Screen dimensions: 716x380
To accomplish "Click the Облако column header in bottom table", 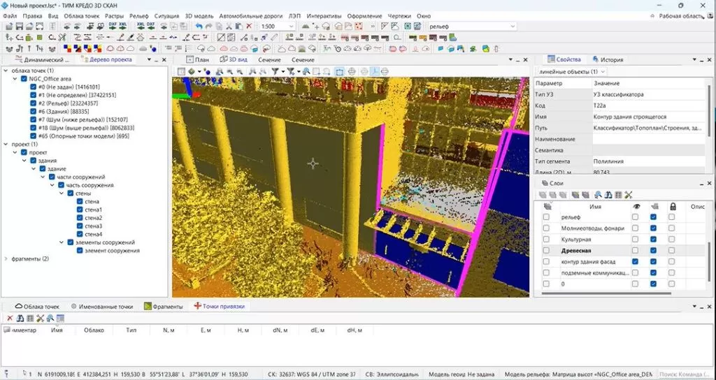I will coord(94,330).
